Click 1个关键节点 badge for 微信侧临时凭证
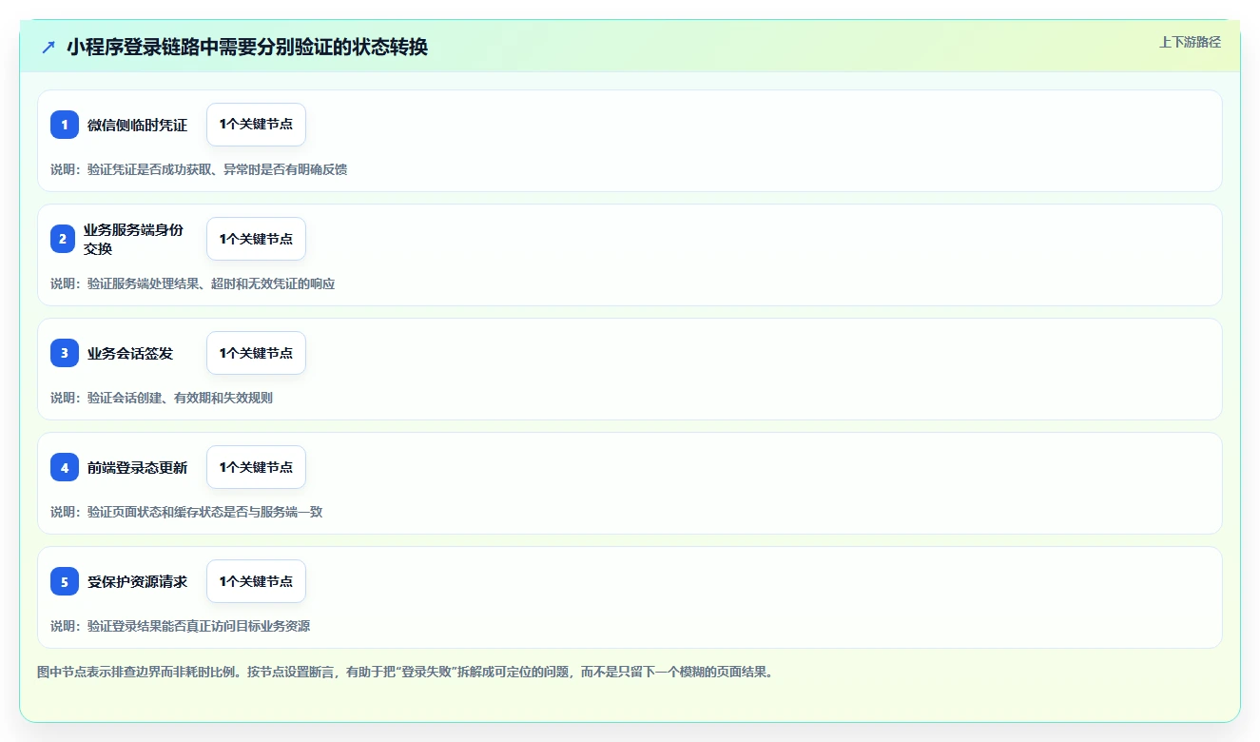 pos(256,125)
